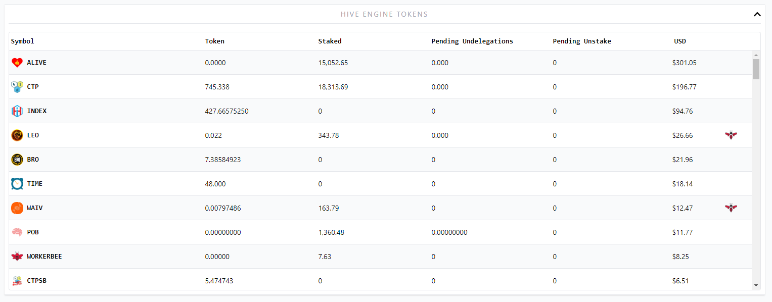Click the POB brain token icon

point(17,232)
